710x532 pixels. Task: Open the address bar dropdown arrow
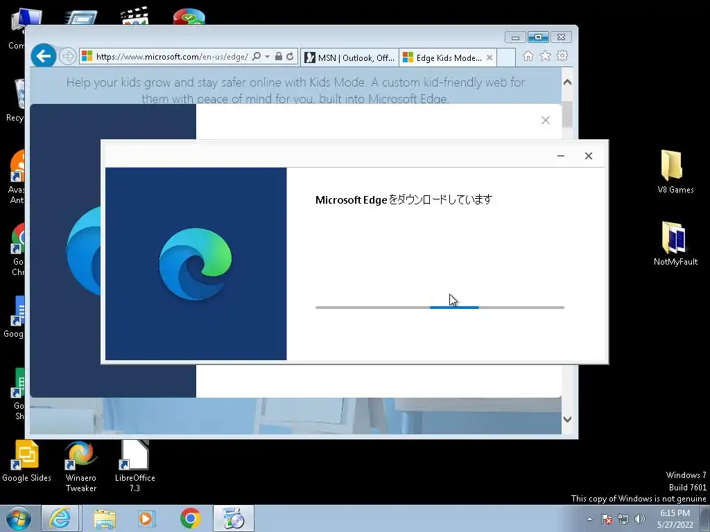(x=267, y=57)
